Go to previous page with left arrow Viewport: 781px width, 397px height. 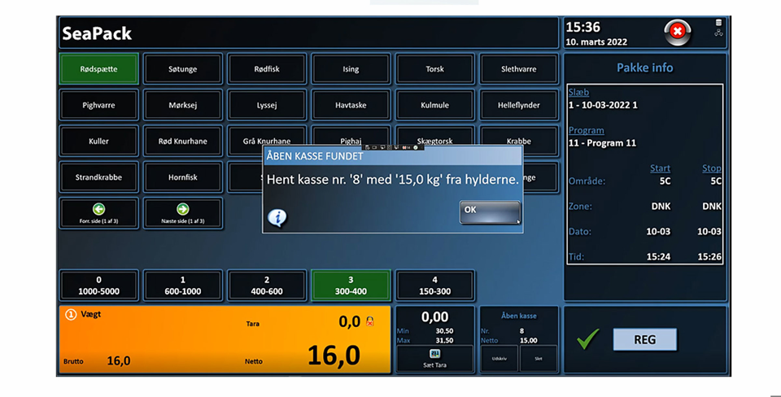coord(98,213)
